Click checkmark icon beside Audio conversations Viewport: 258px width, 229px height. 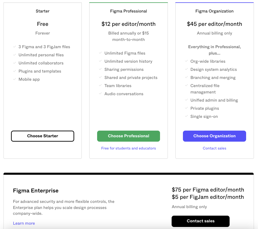pos(100,93)
